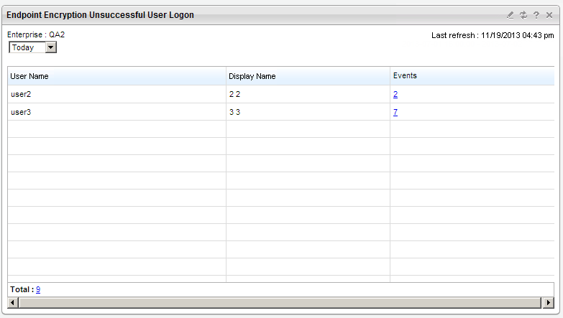
Task: Click the widget title Endpoint Encryption Unsuccessful User Logon
Action: tap(100, 15)
